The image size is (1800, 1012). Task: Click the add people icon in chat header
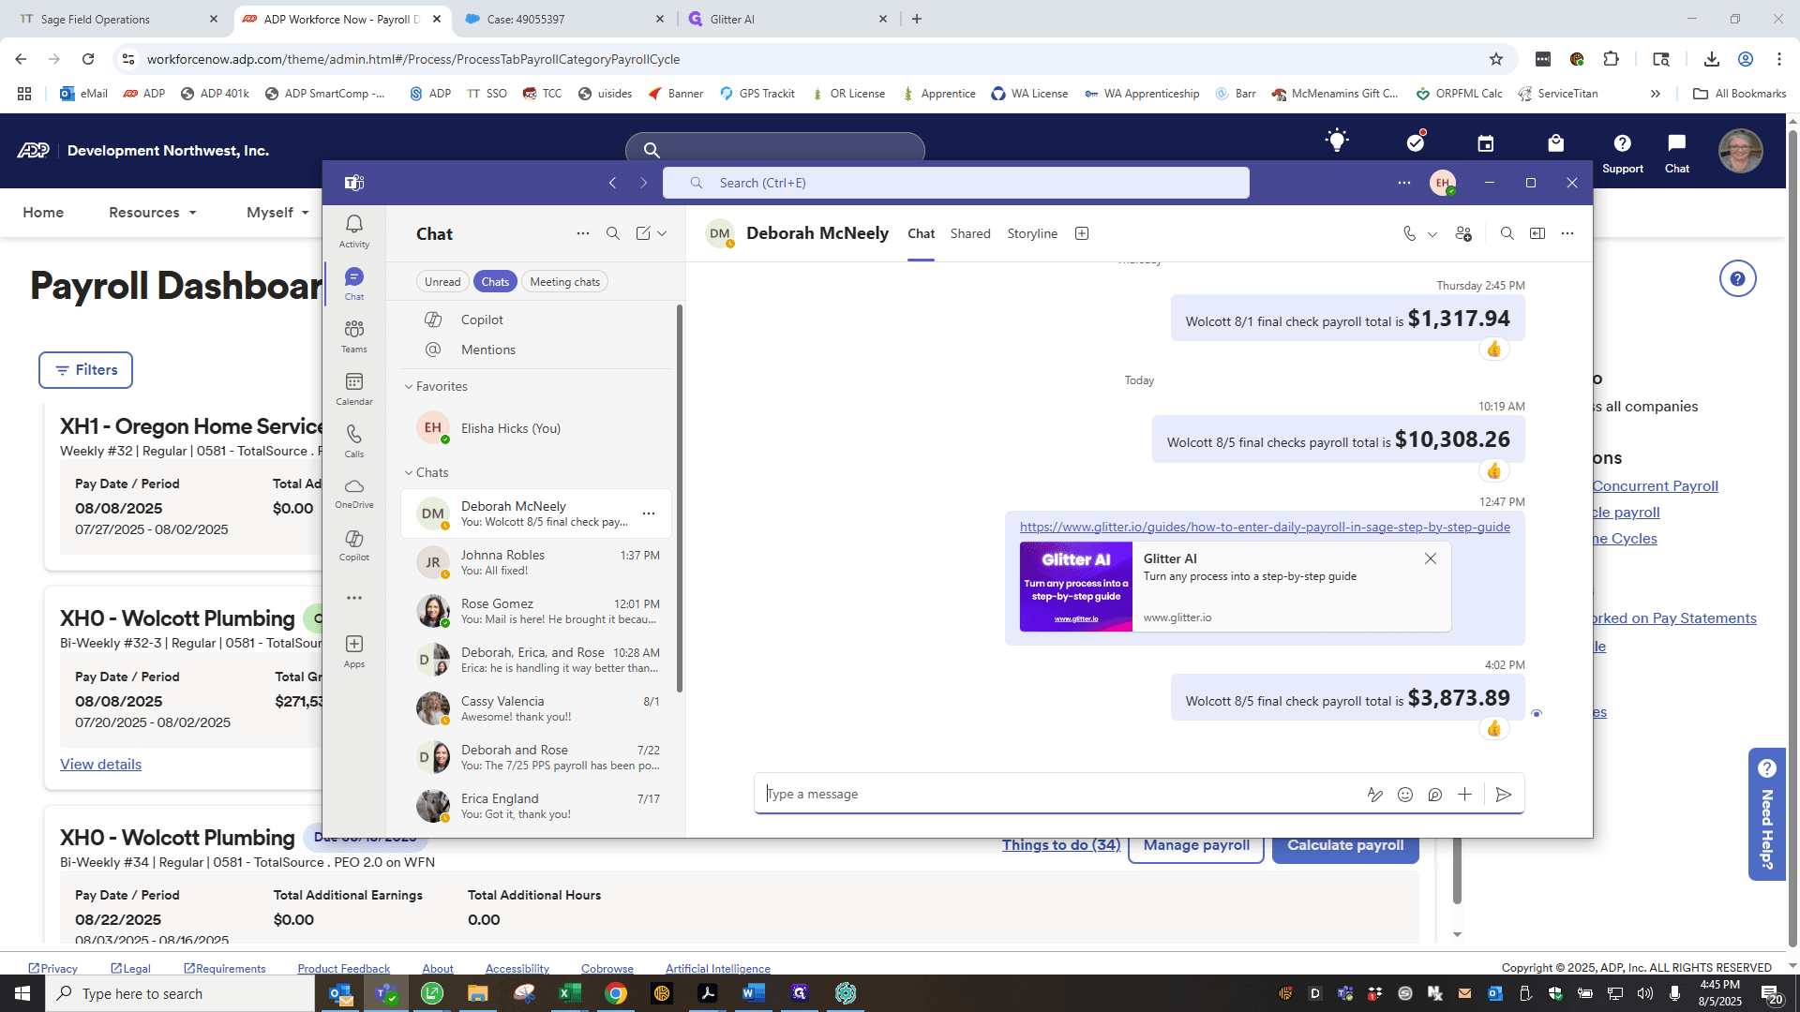[1462, 233]
